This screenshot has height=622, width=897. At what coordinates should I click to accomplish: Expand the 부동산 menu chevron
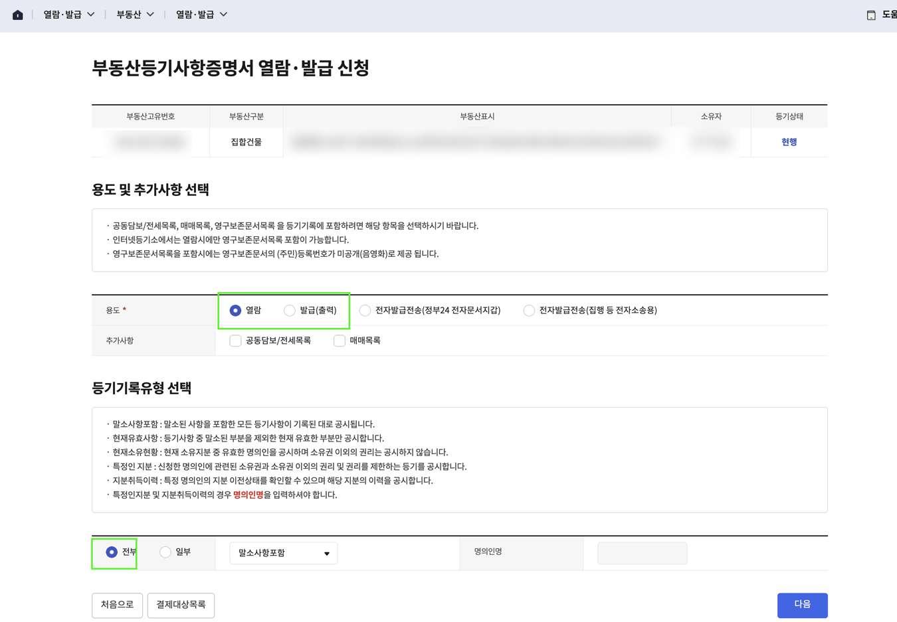(x=150, y=14)
